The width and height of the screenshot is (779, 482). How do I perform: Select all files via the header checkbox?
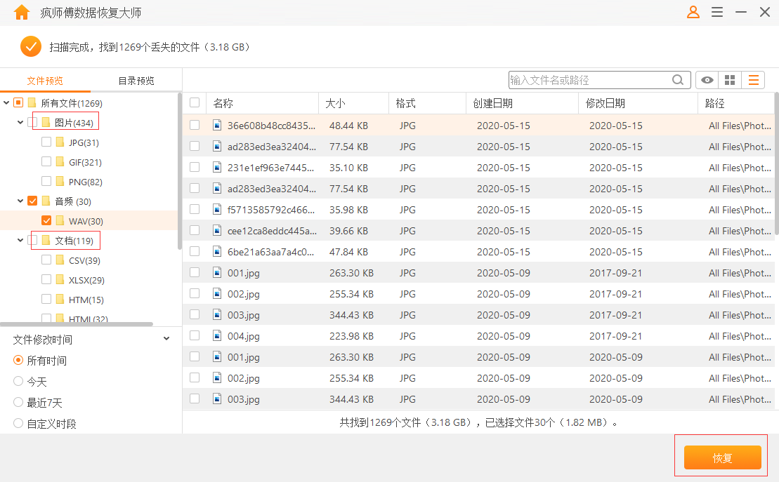195,102
